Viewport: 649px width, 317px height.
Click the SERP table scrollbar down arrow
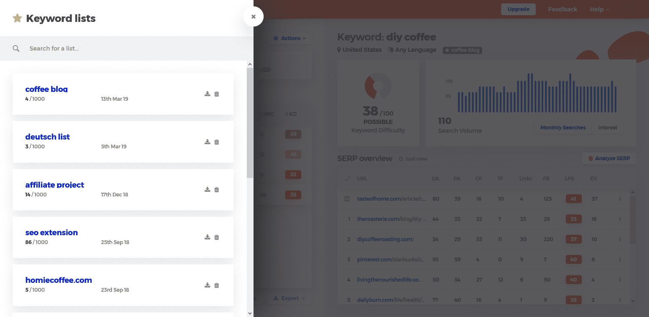click(x=633, y=301)
